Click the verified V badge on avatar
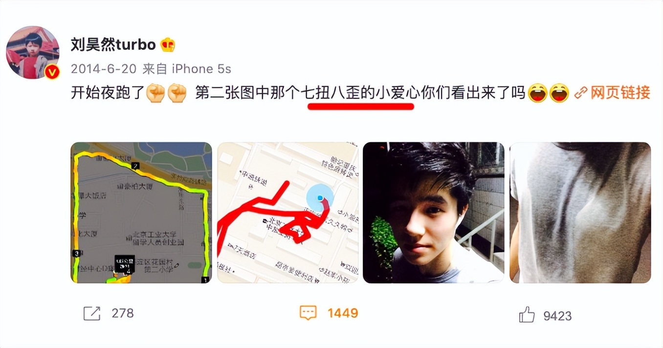Image resolution: width=663 pixels, height=348 pixels. pos(52,72)
